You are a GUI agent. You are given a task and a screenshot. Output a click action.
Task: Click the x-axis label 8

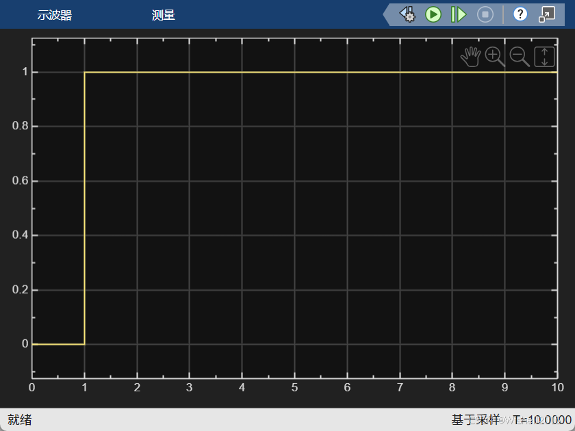(452, 388)
